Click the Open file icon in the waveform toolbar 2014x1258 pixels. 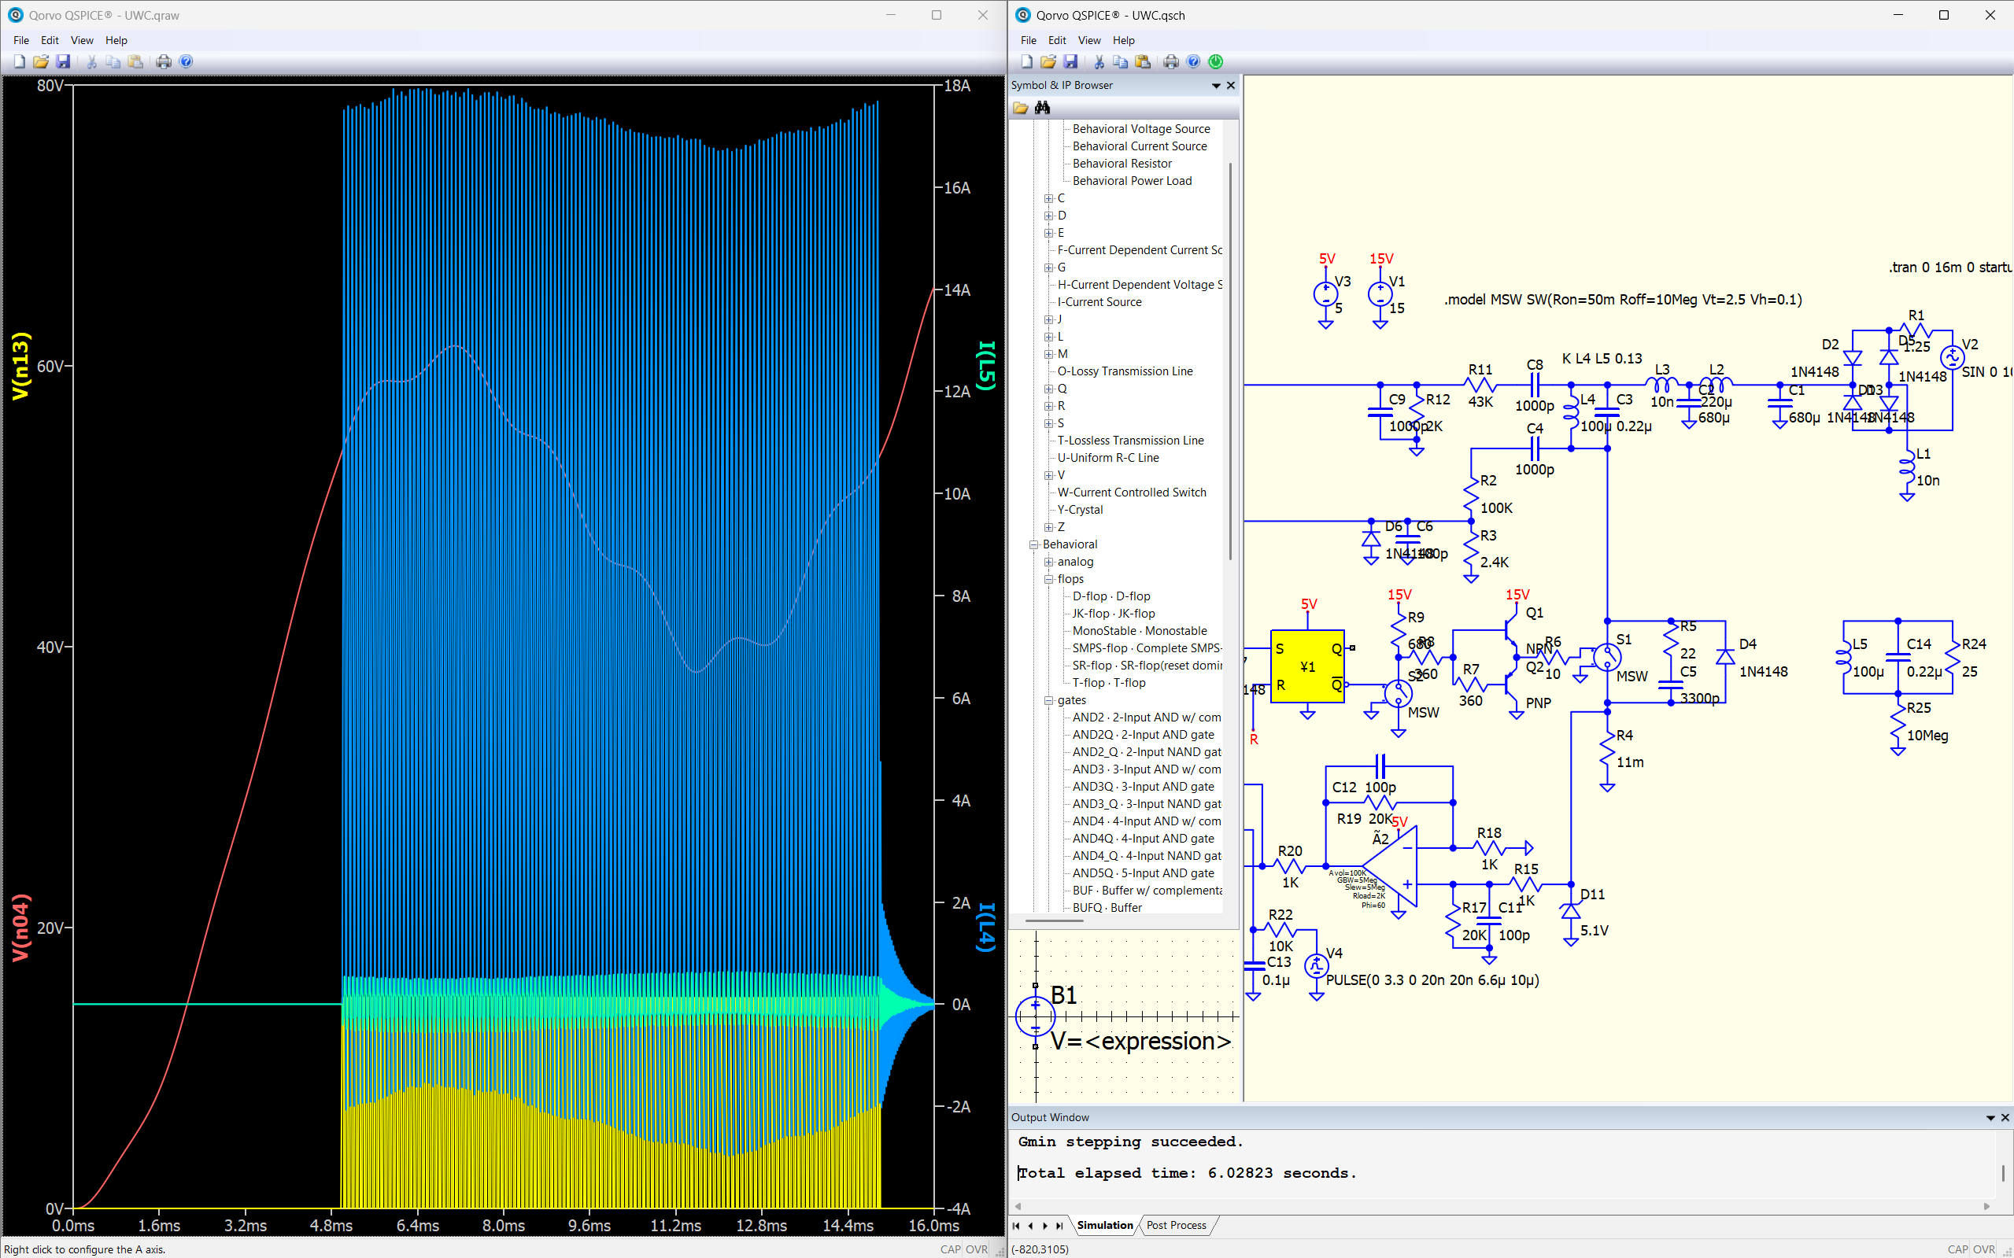point(41,61)
